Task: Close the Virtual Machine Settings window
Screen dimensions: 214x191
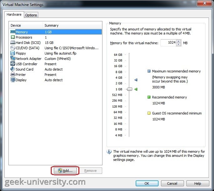Action: 205,3
